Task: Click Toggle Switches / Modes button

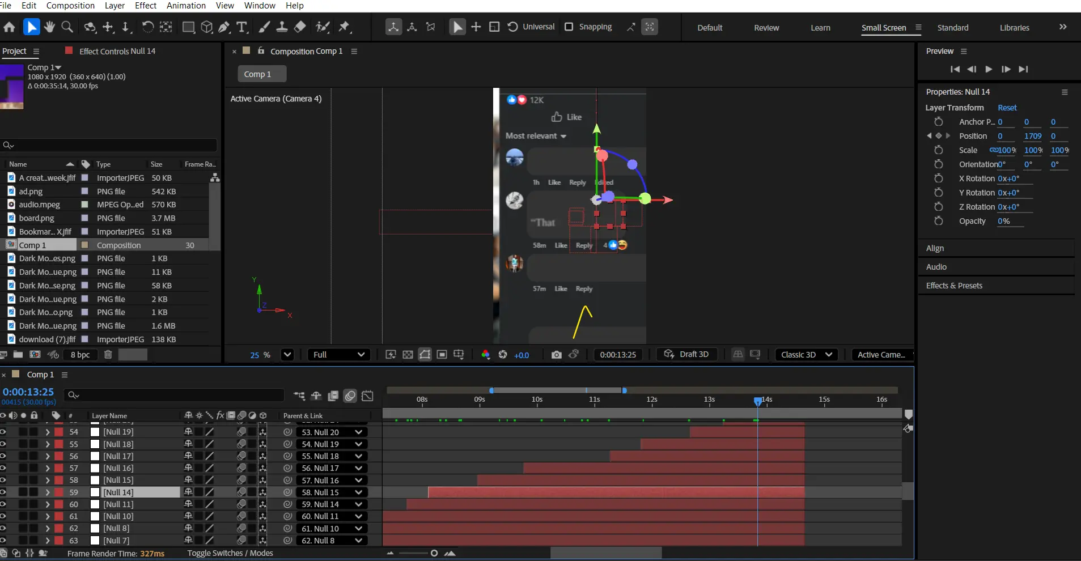Action: (230, 553)
